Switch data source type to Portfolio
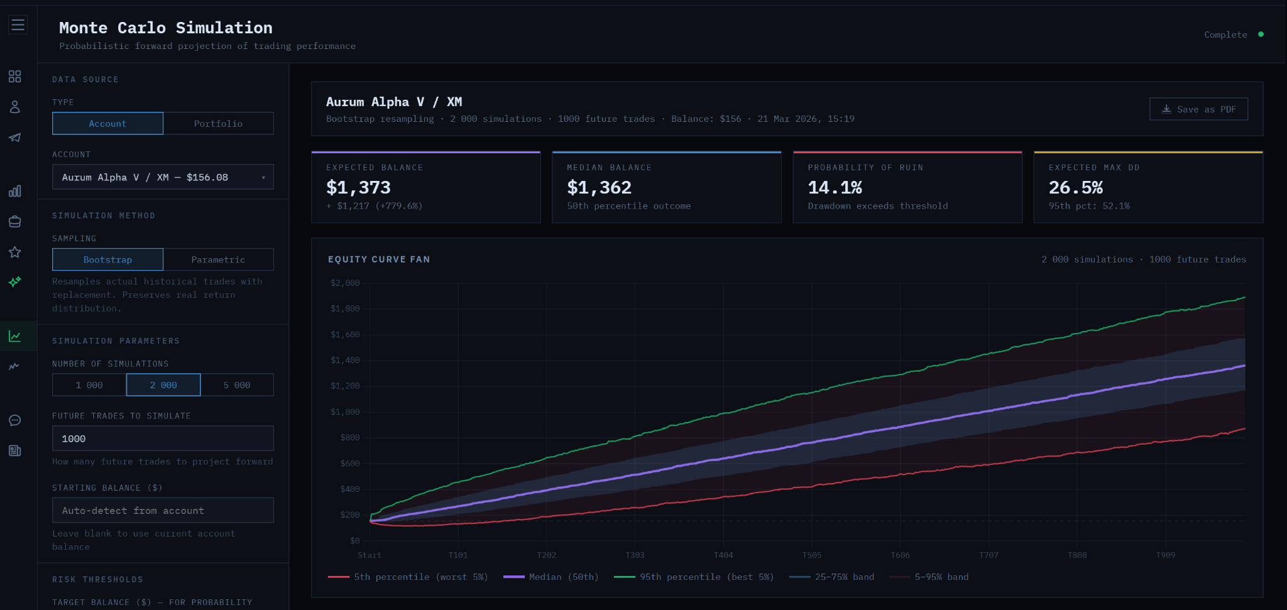Image resolution: width=1287 pixels, height=610 pixels. pos(218,124)
